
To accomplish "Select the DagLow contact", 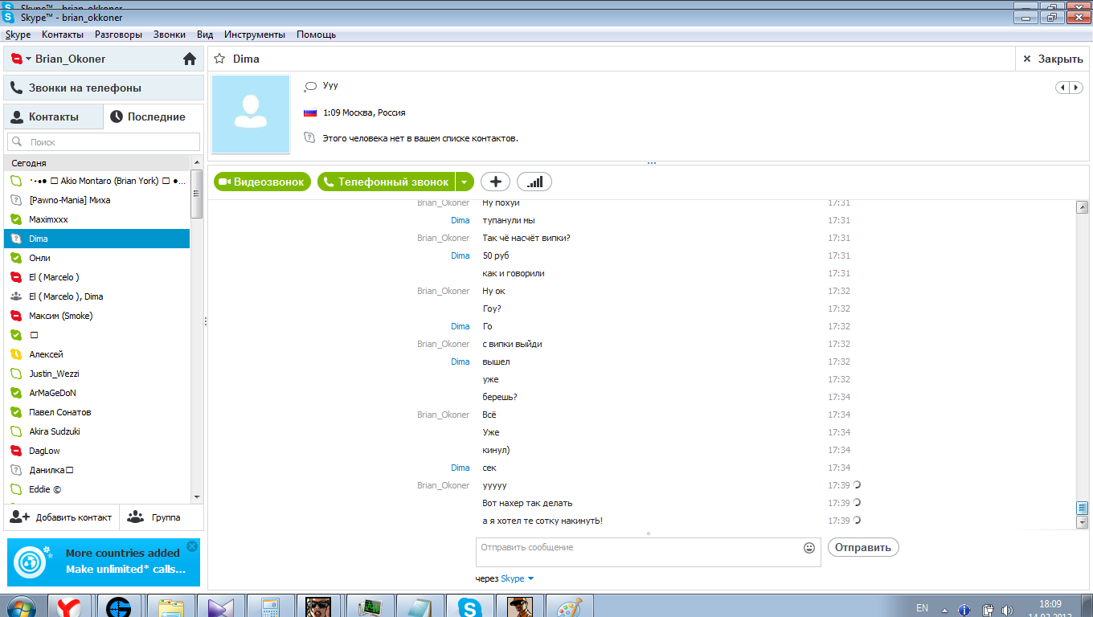I will coord(96,451).
